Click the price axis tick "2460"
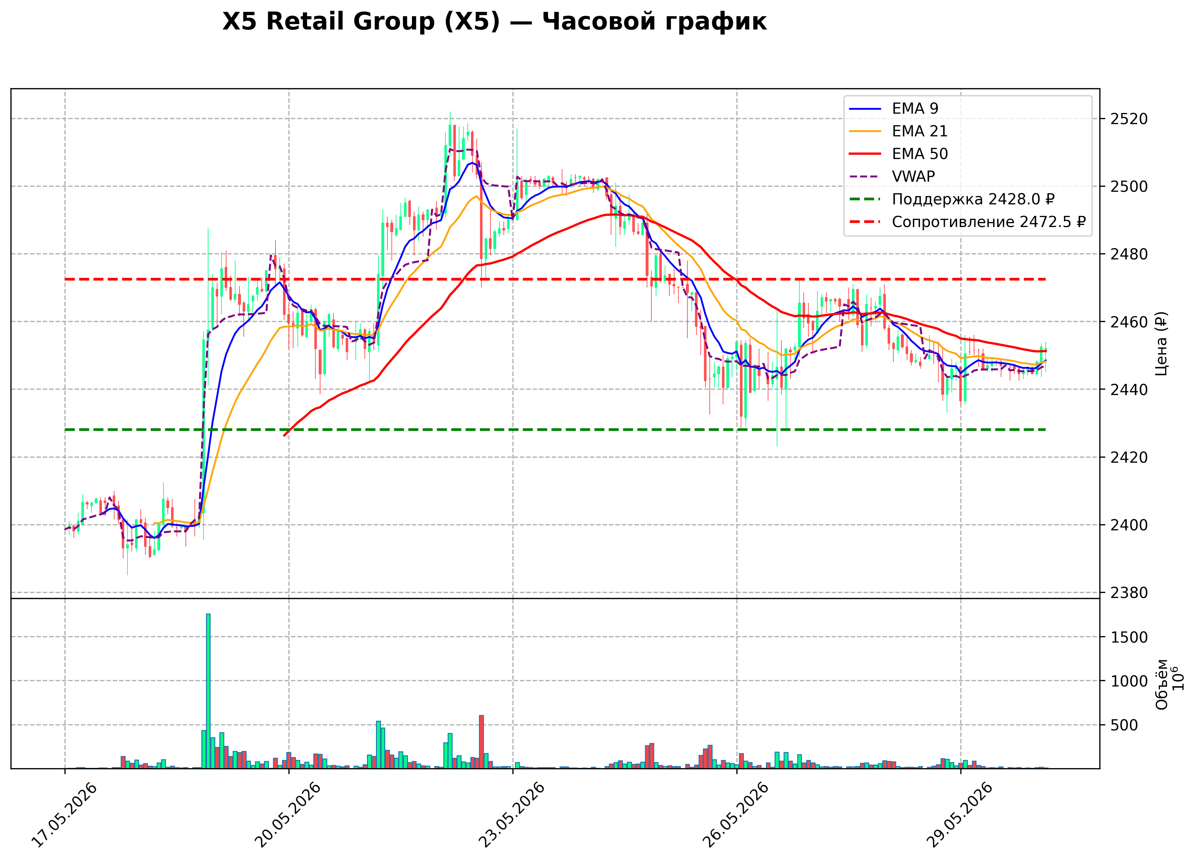The height and width of the screenshot is (861, 1198). [x=1129, y=322]
